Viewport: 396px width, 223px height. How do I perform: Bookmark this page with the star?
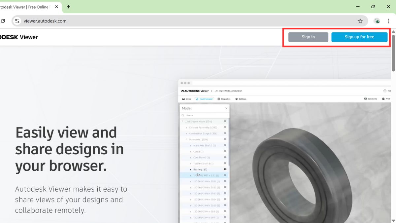pyautogui.click(x=360, y=21)
